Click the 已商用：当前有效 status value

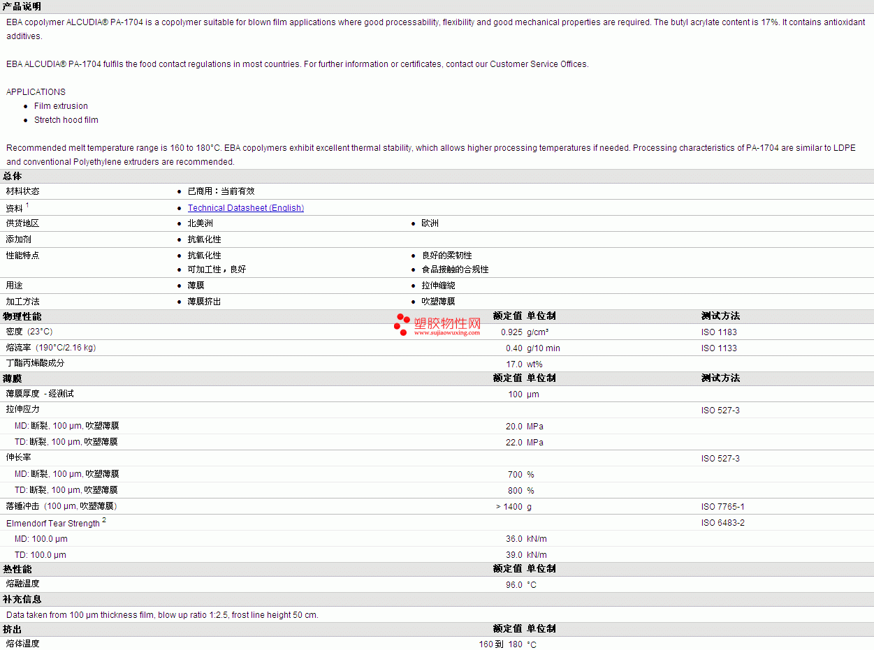[221, 191]
